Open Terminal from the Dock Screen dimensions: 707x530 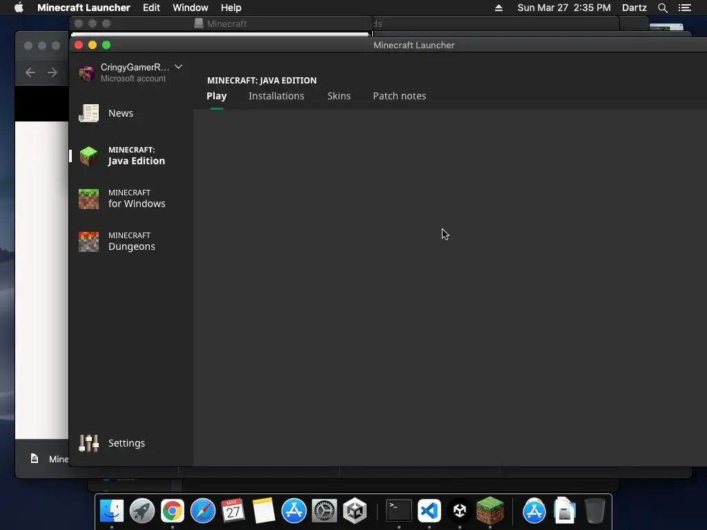[398, 511]
